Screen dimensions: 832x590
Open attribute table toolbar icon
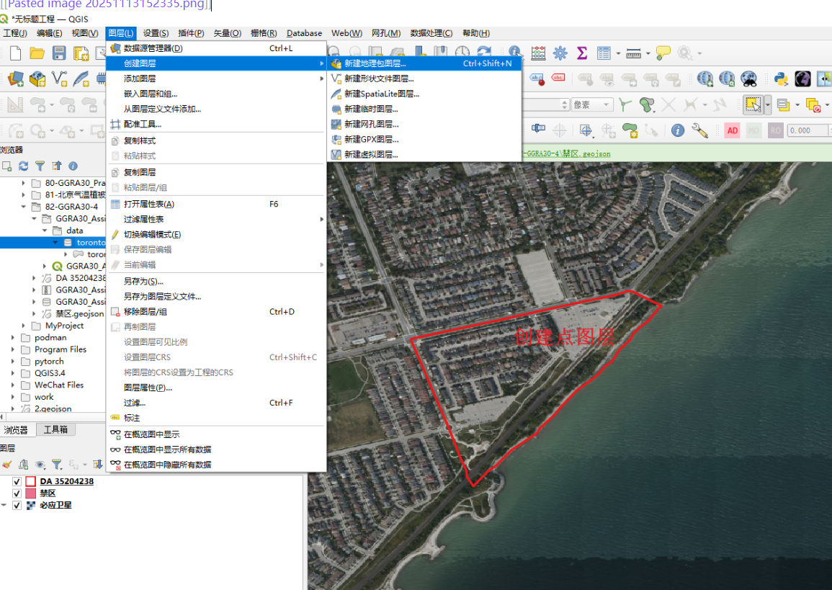coord(604,53)
